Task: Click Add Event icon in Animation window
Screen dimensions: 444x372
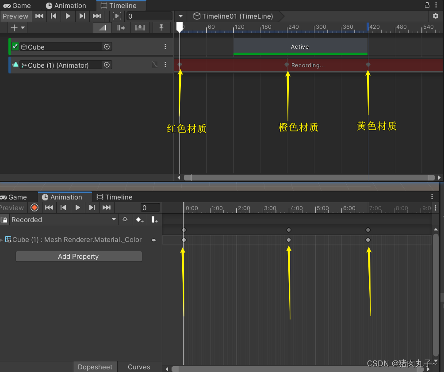Action: click(154, 220)
